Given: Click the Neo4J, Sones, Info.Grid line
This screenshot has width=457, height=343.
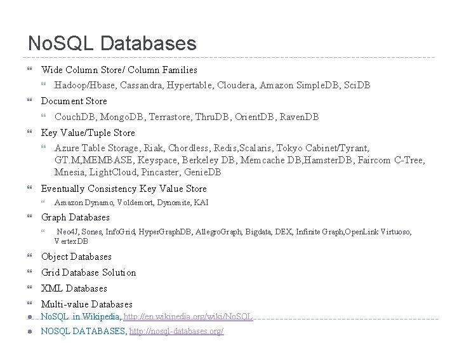Looking at the screenshot, I should coord(234,232).
